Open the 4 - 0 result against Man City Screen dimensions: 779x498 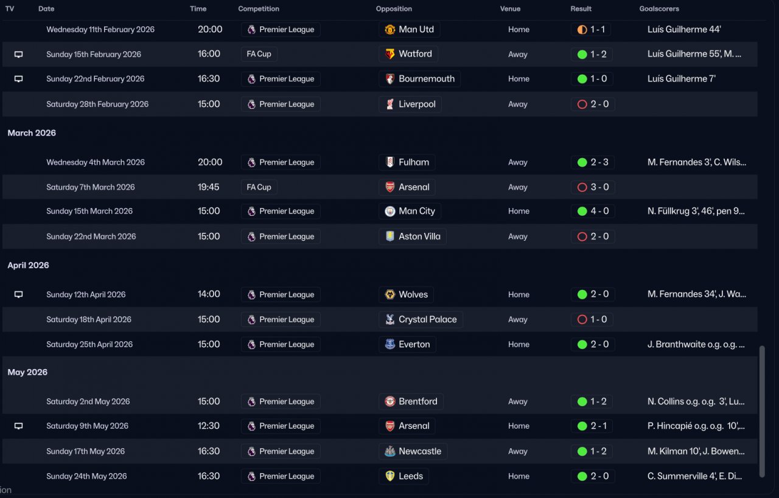(x=593, y=211)
